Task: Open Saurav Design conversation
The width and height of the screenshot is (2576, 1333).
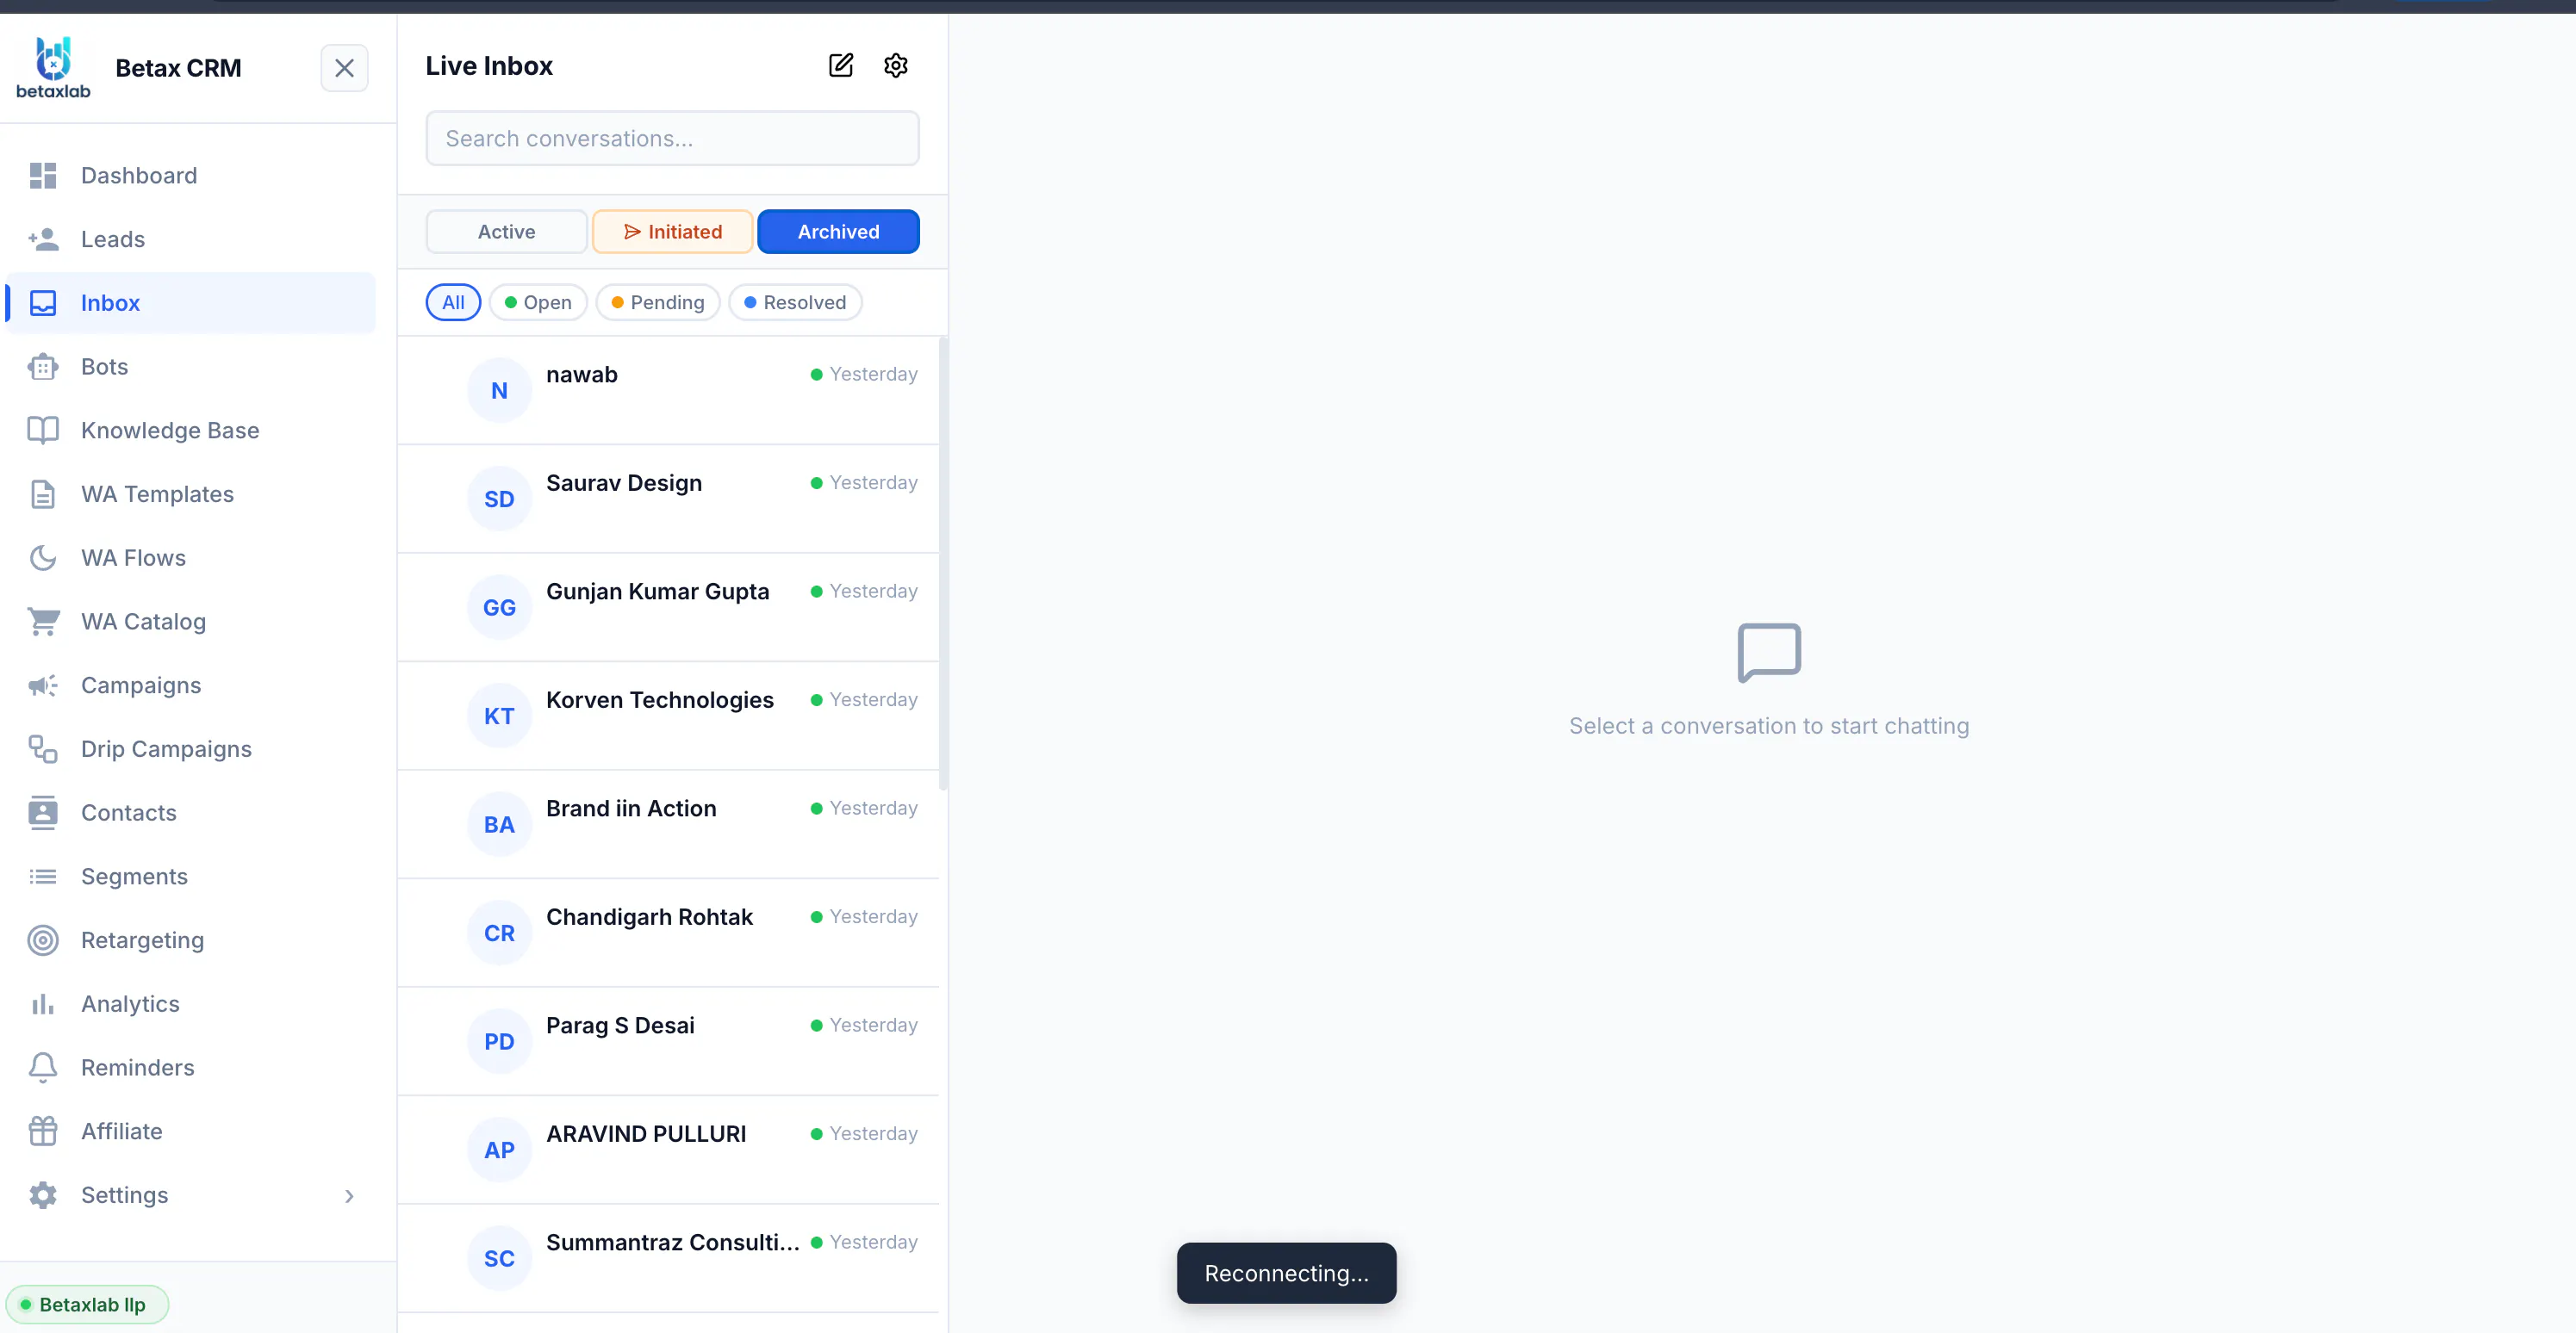Action: pyautogui.click(x=668, y=499)
